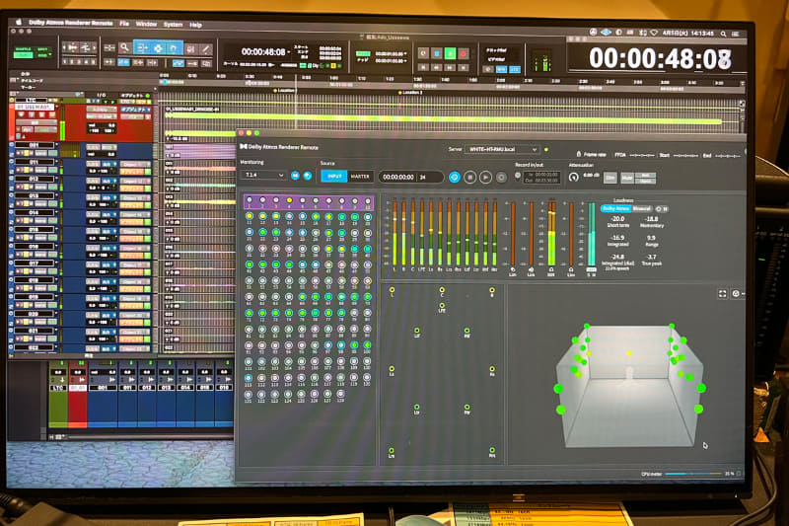Click Renderer timecode field 00:00:00:00

398,178
